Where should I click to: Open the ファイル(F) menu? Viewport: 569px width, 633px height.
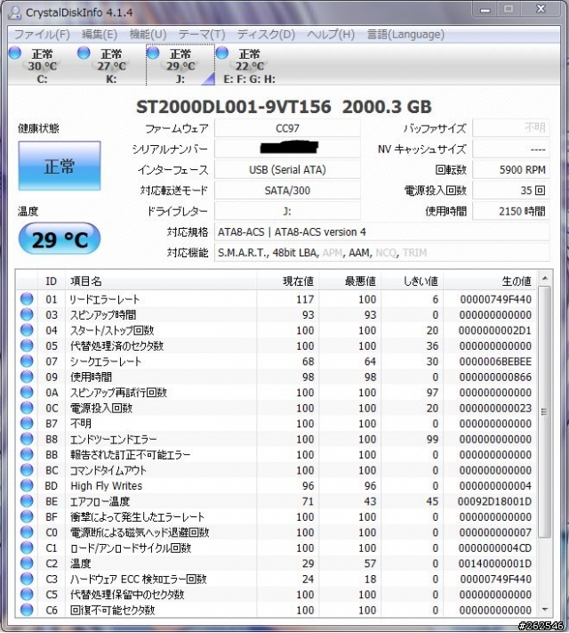point(42,35)
